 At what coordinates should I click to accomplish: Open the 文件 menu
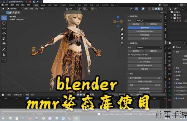tap(7, 5)
